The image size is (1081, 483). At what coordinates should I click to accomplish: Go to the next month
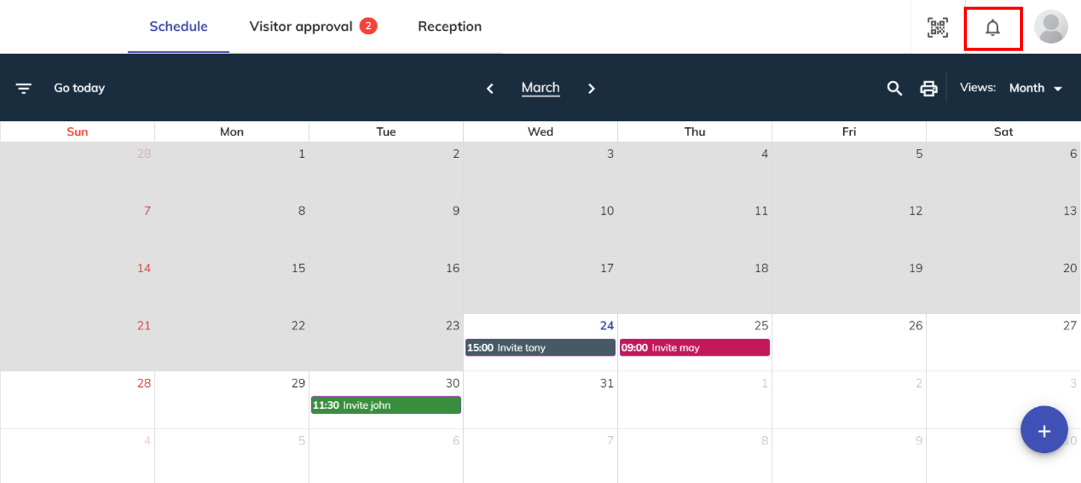click(x=591, y=89)
